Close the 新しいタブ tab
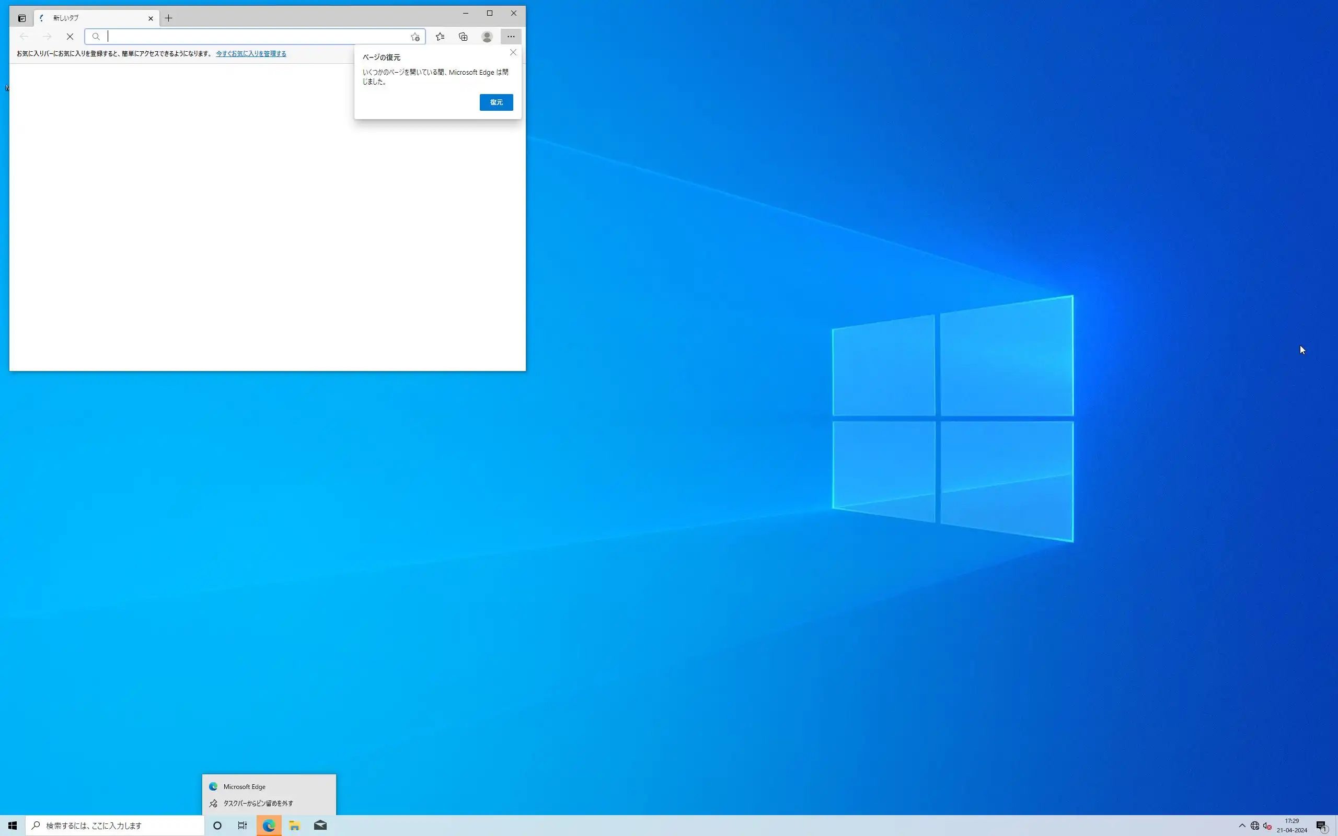The image size is (1338, 836). pos(151,18)
